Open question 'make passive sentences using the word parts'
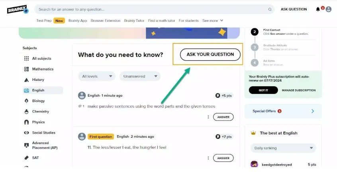 click(x=151, y=106)
